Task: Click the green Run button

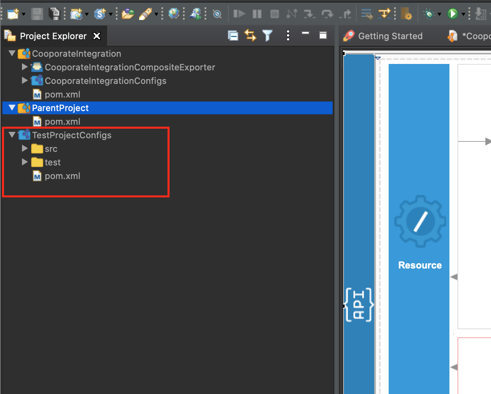Action: pos(453,14)
